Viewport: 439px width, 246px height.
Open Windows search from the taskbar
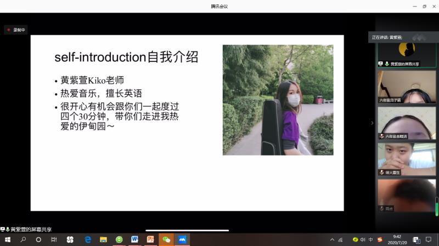(x=23, y=239)
